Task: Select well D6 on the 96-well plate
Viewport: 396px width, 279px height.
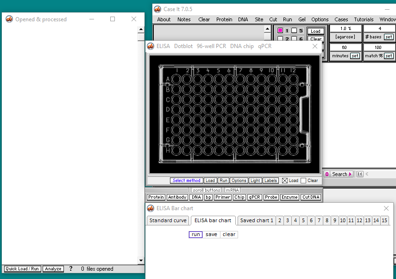Action: [229, 109]
